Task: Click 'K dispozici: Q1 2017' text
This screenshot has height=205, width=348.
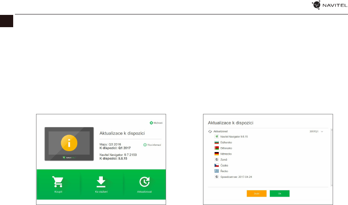Action: [x=115, y=148]
